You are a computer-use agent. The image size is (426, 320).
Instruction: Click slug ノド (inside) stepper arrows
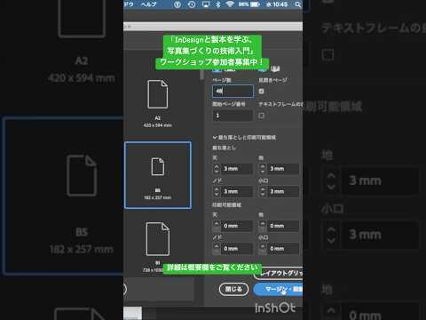[x=217, y=249]
